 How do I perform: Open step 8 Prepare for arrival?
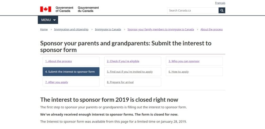132,82
